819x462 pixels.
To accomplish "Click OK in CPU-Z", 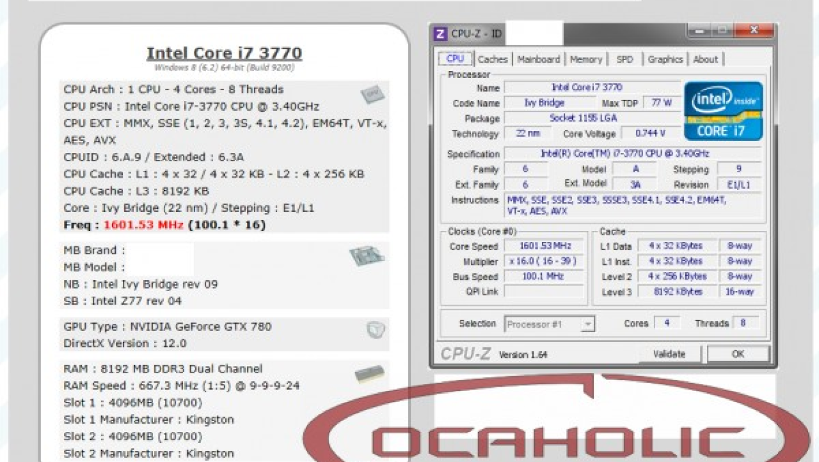I will 738,354.
